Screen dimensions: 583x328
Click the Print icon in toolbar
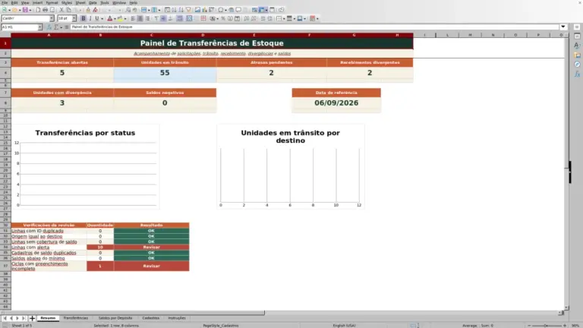tap(45, 10)
